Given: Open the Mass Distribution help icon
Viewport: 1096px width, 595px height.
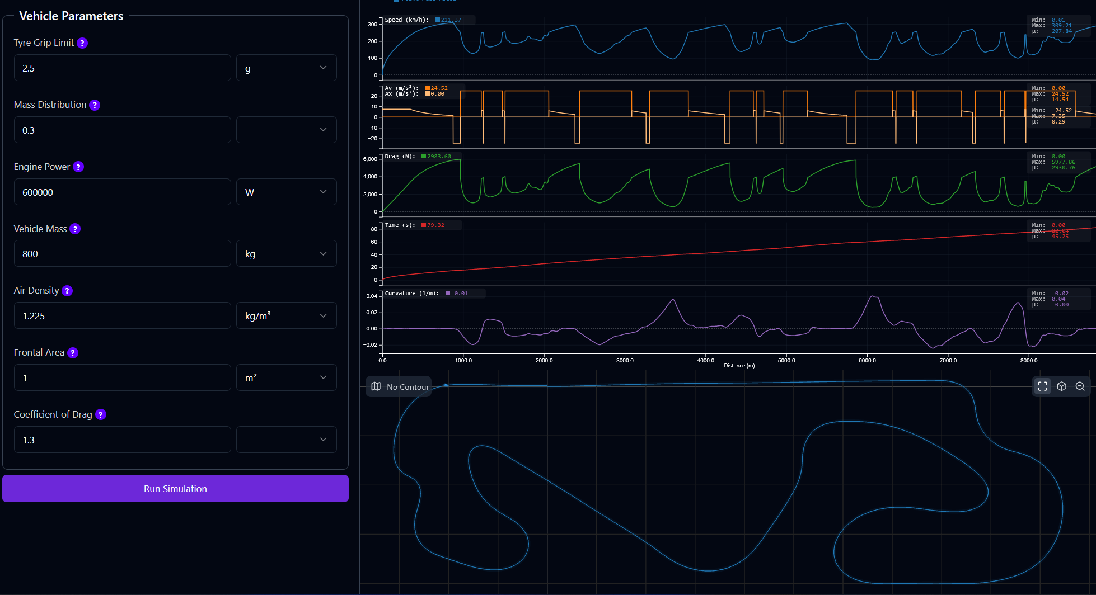Looking at the screenshot, I should point(95,105).
